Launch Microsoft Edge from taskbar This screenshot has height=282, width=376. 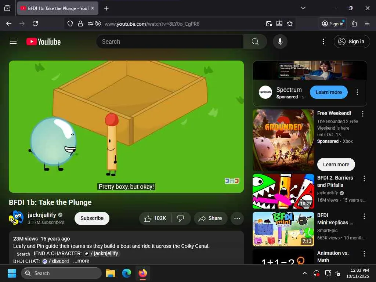126,273
